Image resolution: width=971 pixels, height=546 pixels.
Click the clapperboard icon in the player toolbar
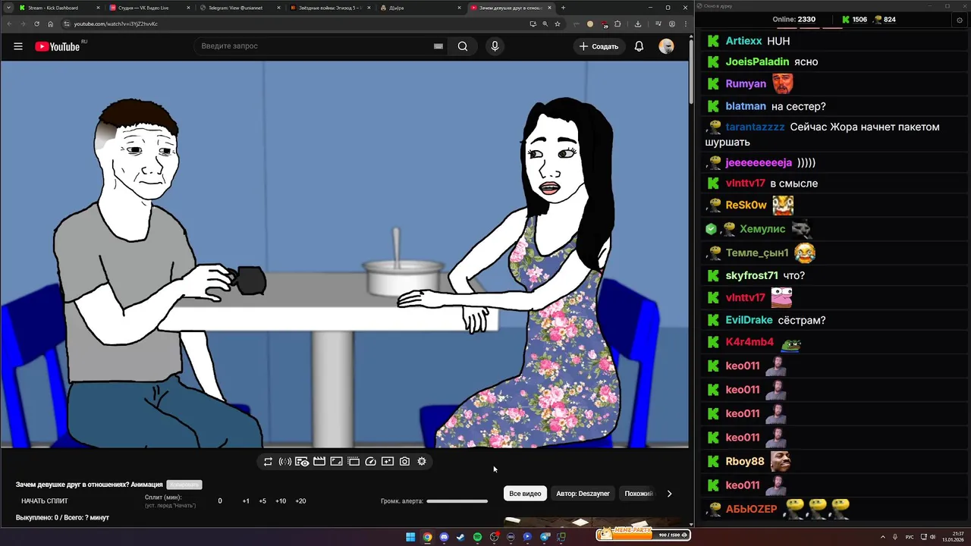tap(319, 461)
